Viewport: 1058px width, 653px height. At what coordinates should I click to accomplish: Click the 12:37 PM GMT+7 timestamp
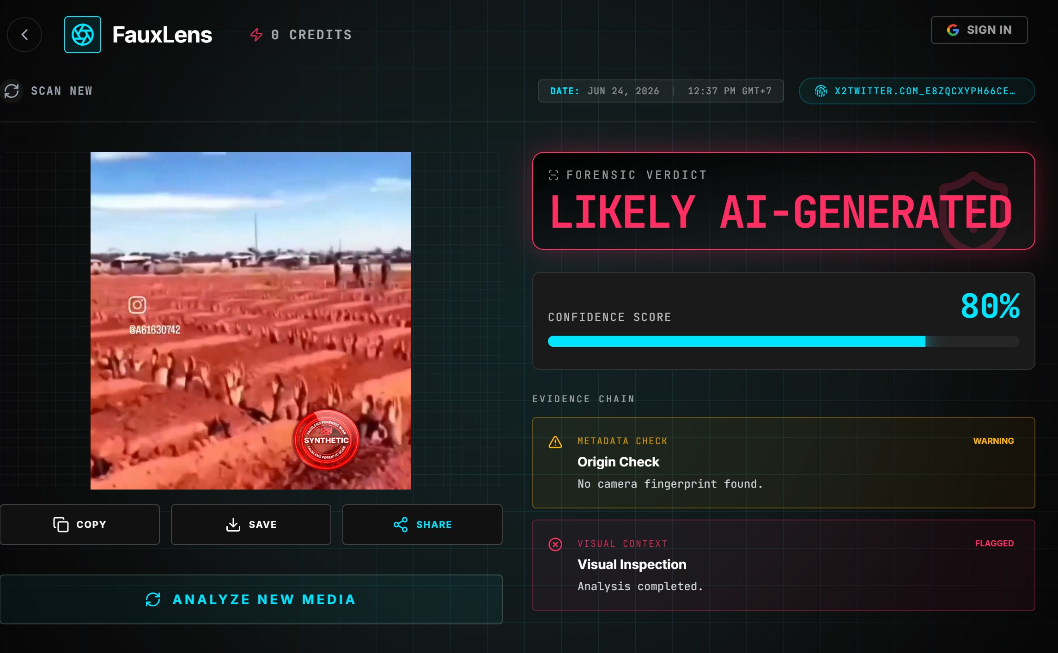(x=730, y=91)
